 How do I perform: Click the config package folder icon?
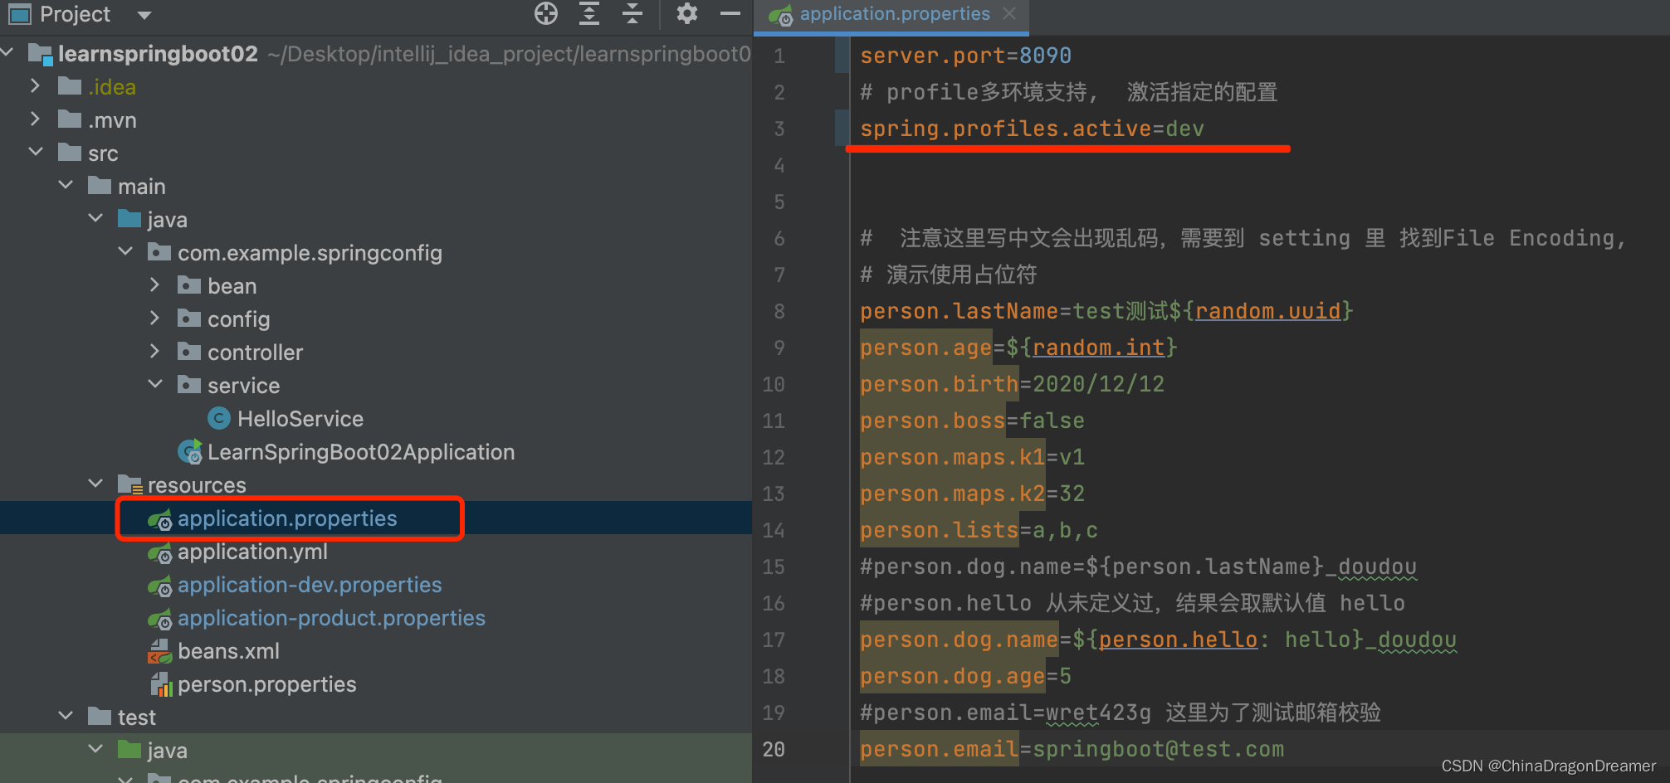(189, 319)
